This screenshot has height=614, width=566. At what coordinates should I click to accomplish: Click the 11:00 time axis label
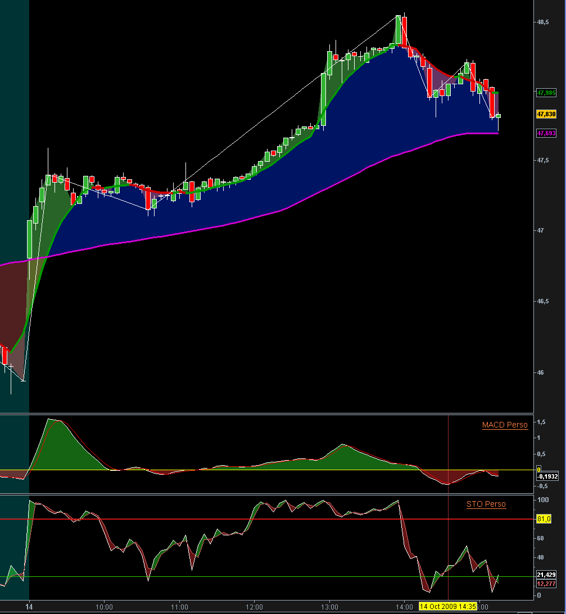(179, 607)
